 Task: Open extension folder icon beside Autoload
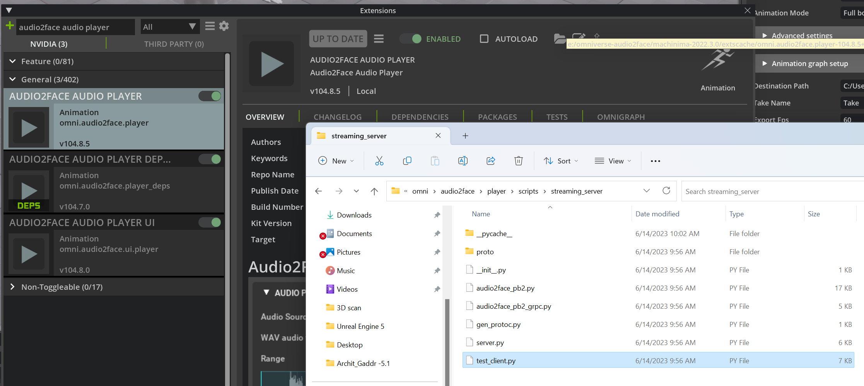(559, 39)
